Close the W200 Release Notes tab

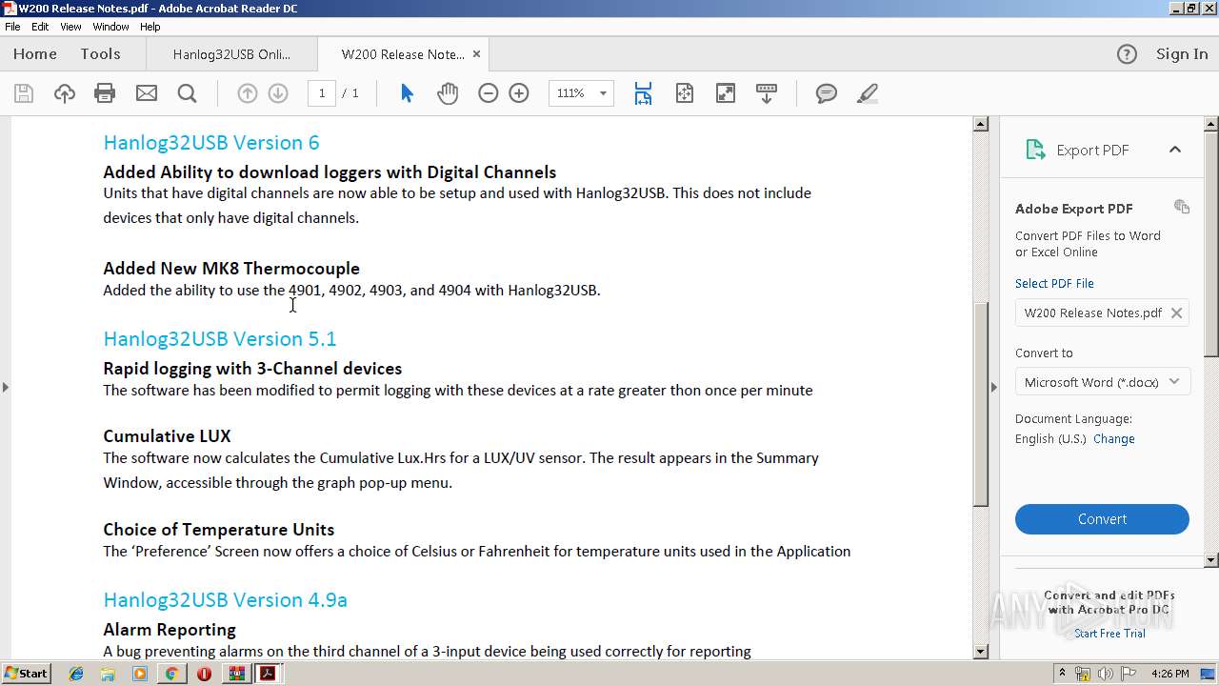477,54
